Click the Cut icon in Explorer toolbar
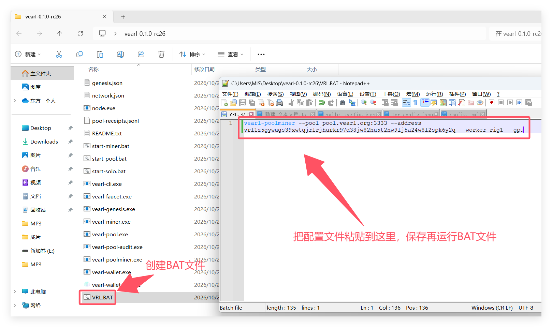The height and width of the screenshot is (327, 552). point(59,54)
